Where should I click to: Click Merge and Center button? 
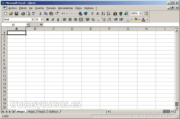pyautogui.click(x=81, y=20)
